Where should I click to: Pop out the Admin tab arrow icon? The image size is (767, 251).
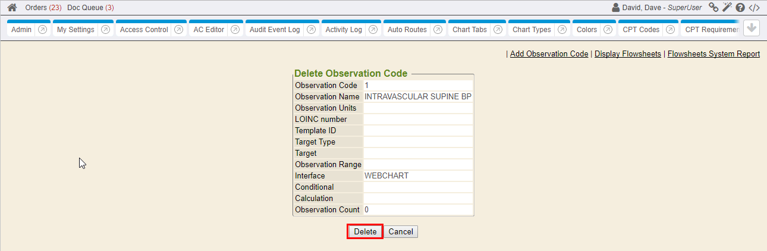tap(42, 30)
